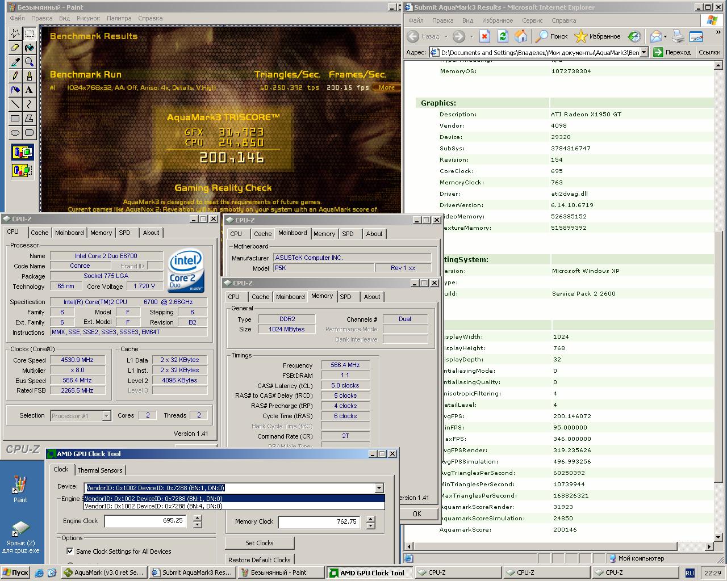Open the History pane in Internet Explorer
Screen dimensions: 727x581
pos(634,36)
